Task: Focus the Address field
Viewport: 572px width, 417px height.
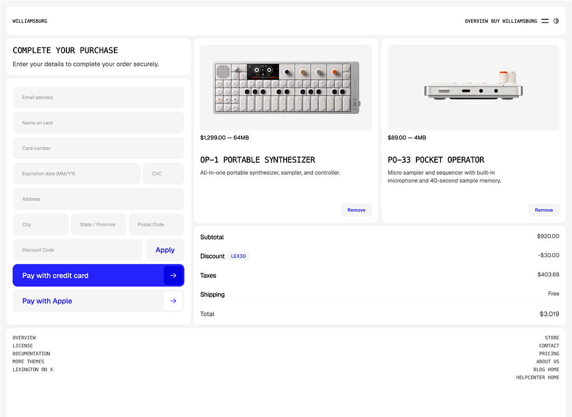Action: (x=98, y=199)
